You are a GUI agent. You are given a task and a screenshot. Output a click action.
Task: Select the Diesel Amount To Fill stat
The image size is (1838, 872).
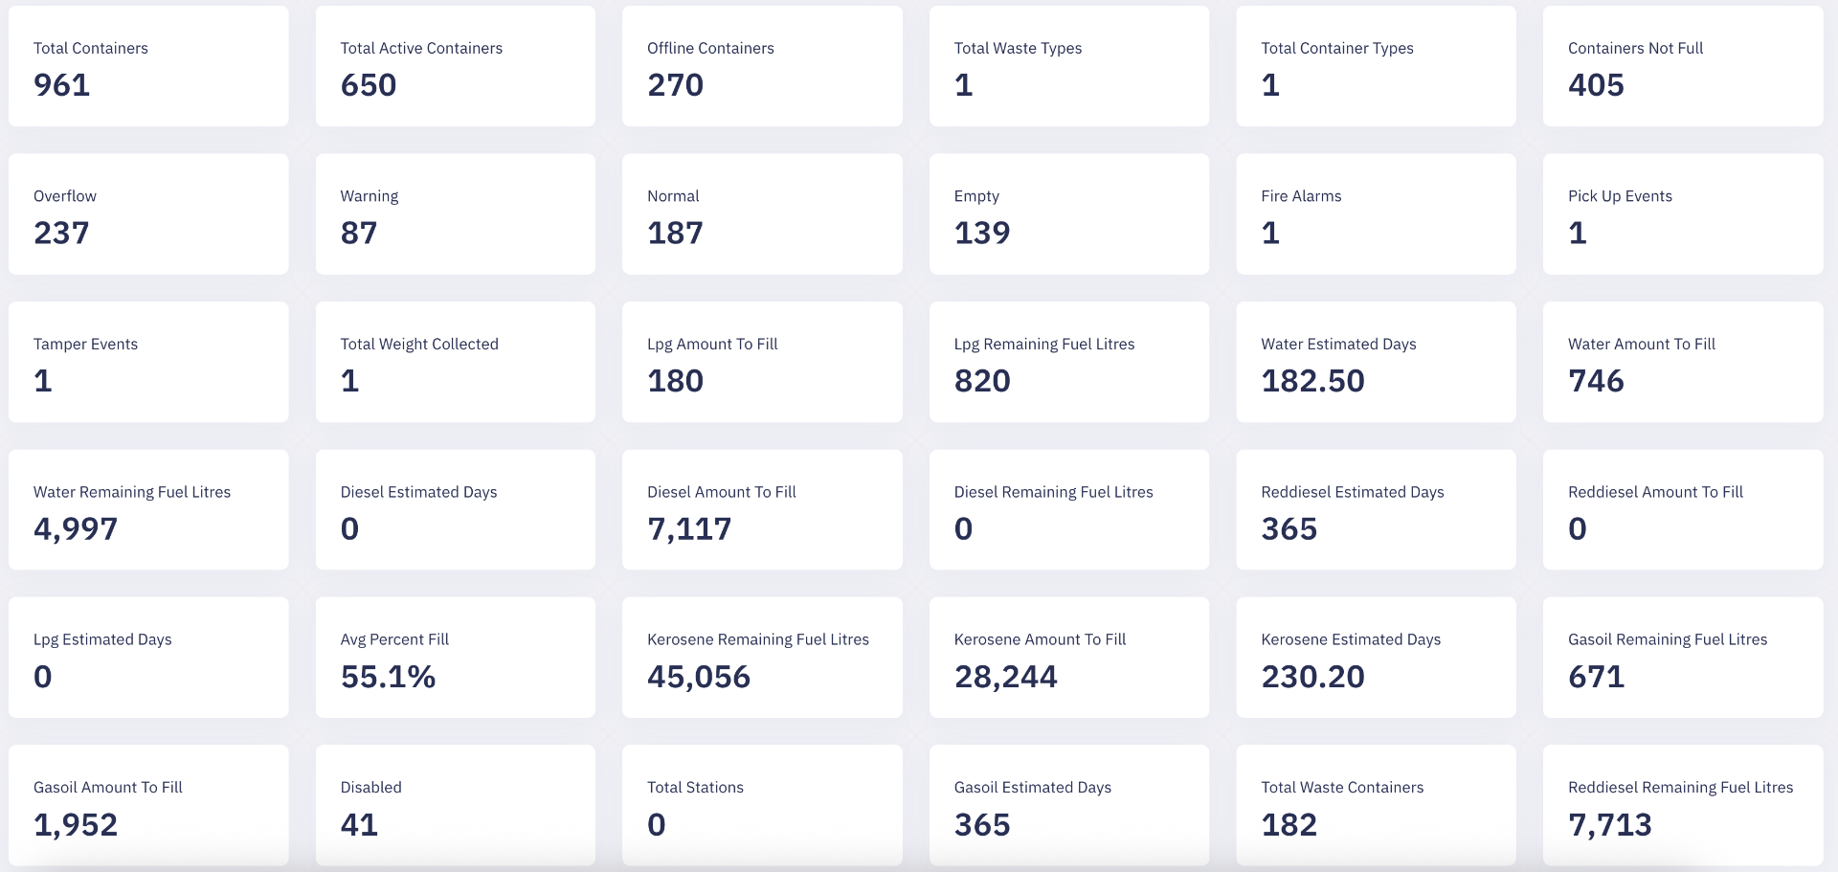(762, 509)
